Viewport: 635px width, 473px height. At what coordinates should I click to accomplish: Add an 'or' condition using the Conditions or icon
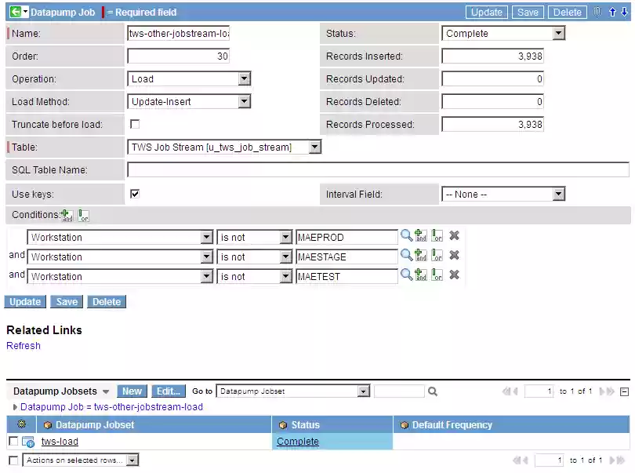(x=84, y=215)
